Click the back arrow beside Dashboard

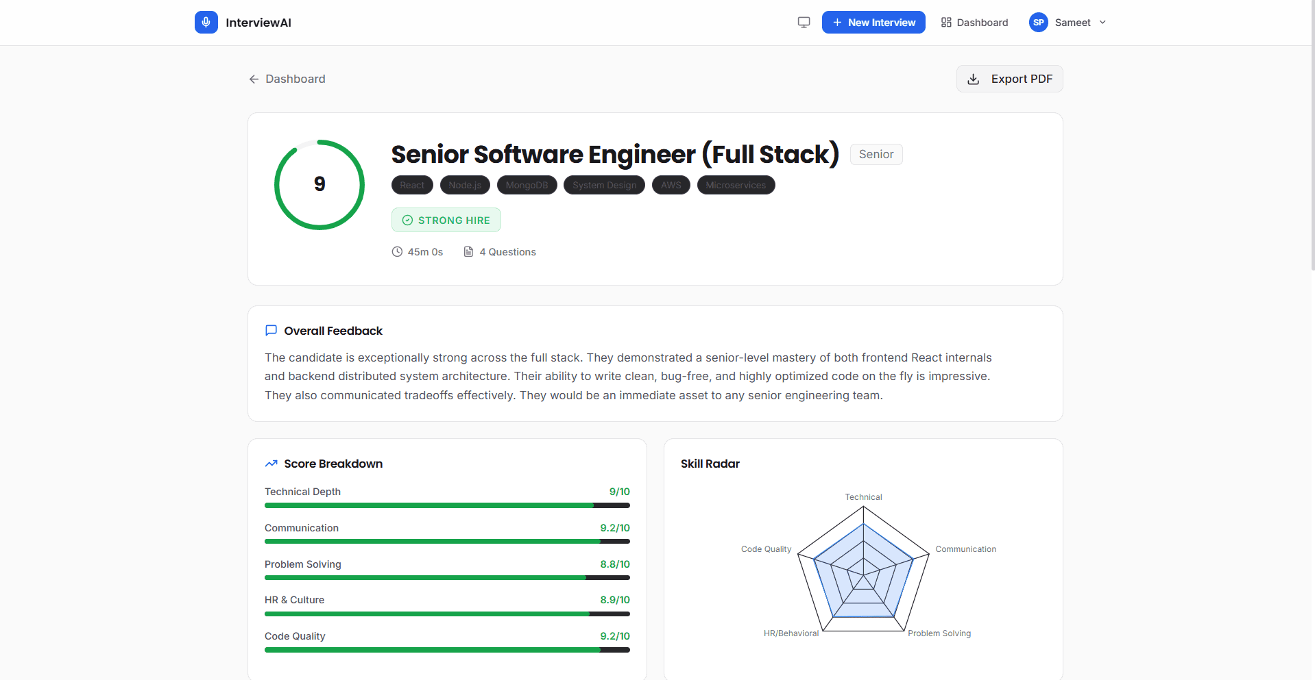coord(254,79)
